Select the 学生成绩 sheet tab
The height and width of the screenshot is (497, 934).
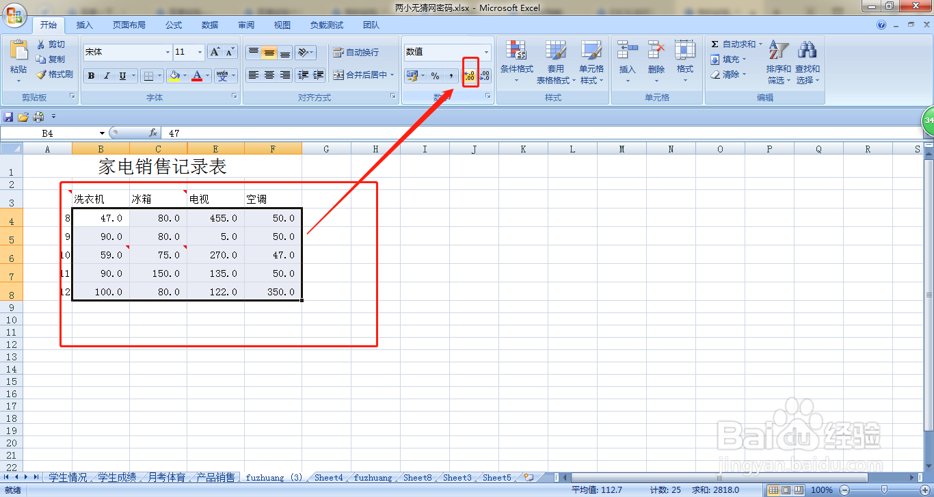117,477
